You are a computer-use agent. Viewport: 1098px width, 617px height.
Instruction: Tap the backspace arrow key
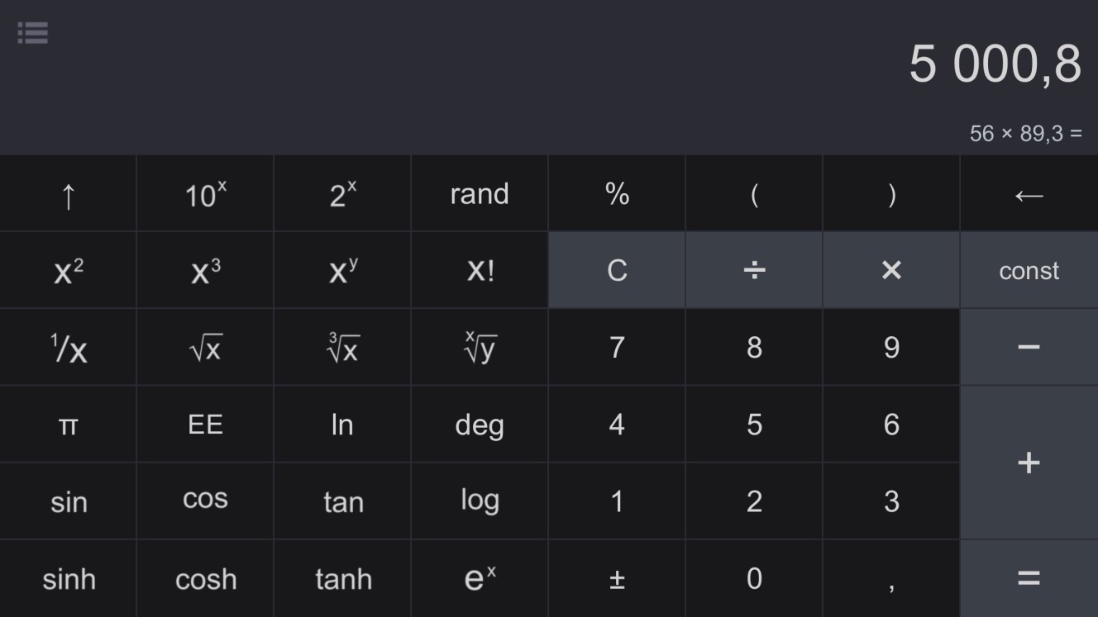click(x=1029, y=194)
